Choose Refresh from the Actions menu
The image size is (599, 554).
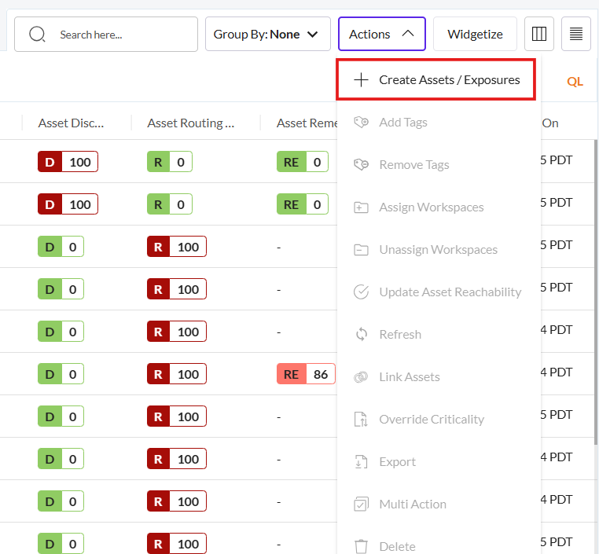click(439, 335)
